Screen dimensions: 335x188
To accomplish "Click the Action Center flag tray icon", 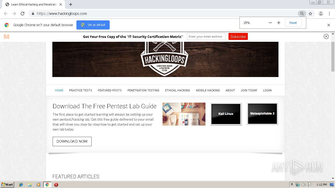I will [x=310, y=185].
